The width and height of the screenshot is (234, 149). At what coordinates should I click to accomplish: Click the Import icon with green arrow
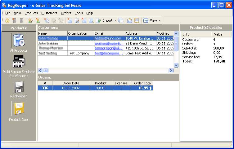(x=99, y=20)
